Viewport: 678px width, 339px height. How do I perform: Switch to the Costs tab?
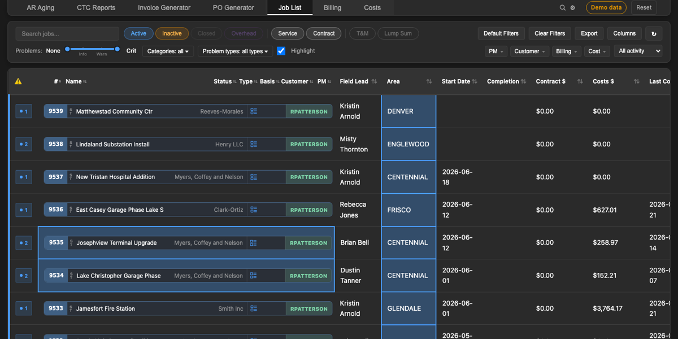tap(372, 8)
